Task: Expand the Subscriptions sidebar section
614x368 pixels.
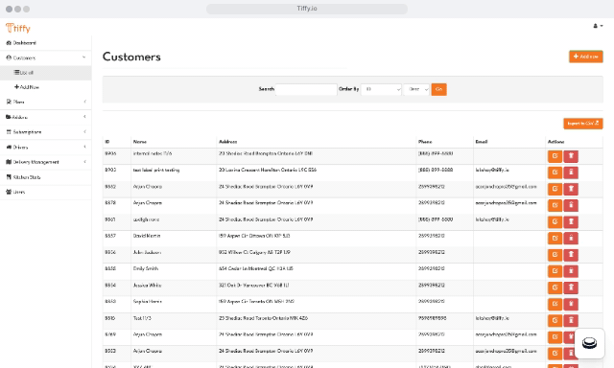Action: coord(45,132)
